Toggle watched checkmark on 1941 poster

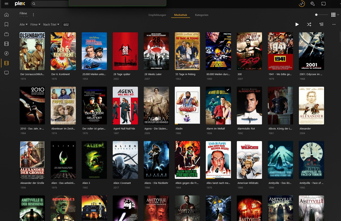point(290,36)
